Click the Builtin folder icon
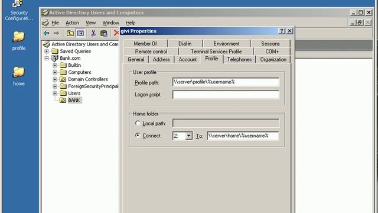 coord(63,65)
